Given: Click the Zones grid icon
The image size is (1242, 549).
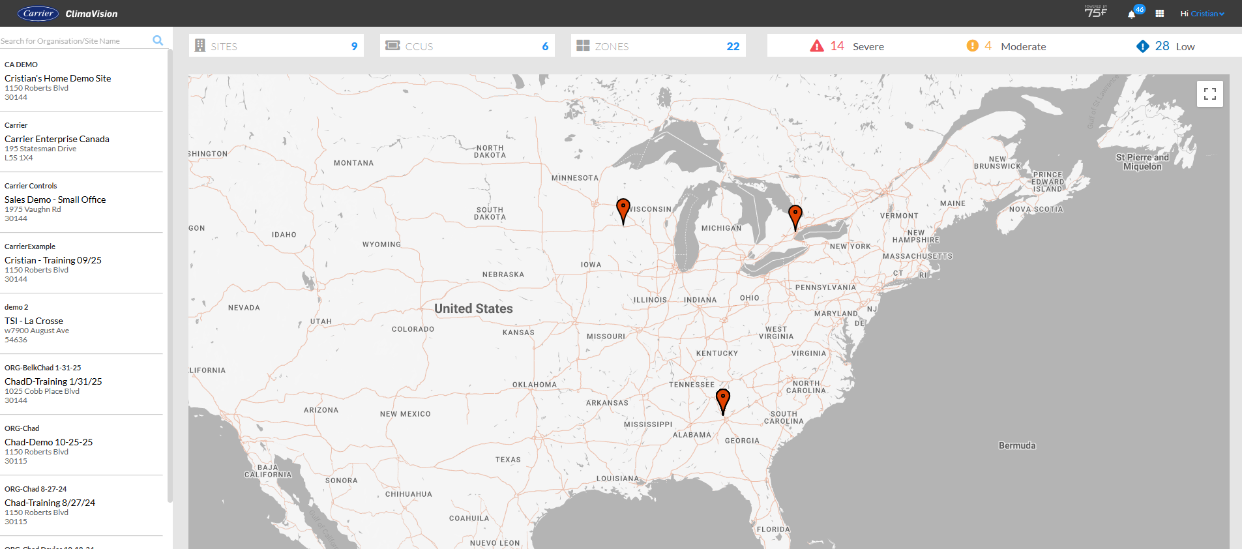Looking at the screenshot, I should [583, 46].
